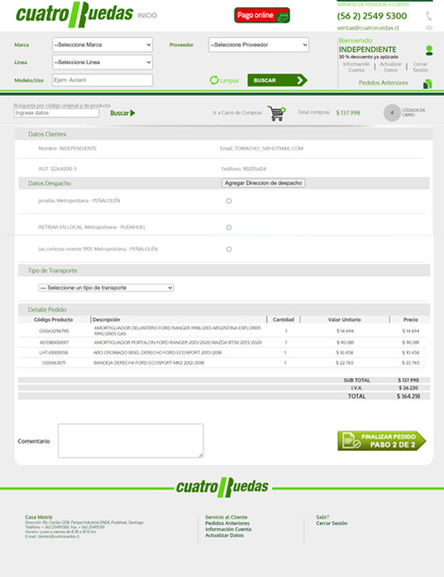The width and height of the screenshot is (444, 577).
Task: Expand the tipo de transporte dropdown
Action: pyautogui.click(x=106, y=288)
